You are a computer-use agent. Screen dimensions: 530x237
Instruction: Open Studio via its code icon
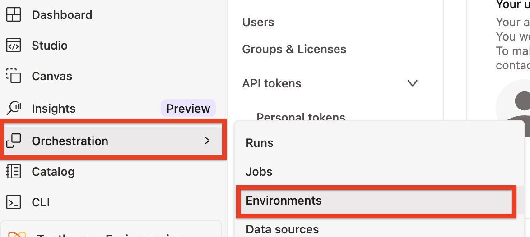14,46
